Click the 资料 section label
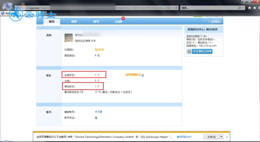The image size is (260, 142). (x=49, y=35)
